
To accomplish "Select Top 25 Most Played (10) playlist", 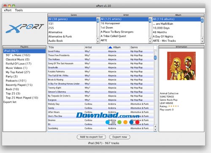I will tap(24, 98).
